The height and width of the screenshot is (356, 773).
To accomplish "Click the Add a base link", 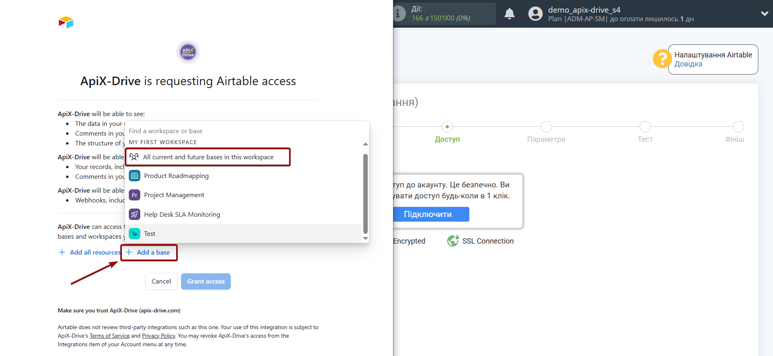I will 153,252.
